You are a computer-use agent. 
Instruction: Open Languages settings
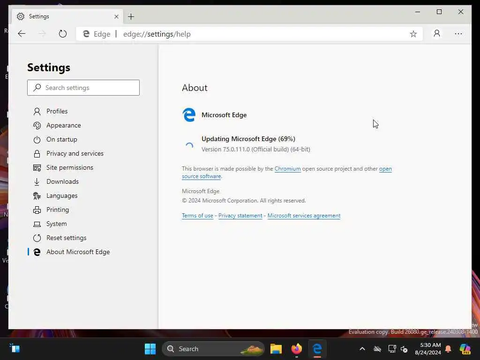(62, 195)
